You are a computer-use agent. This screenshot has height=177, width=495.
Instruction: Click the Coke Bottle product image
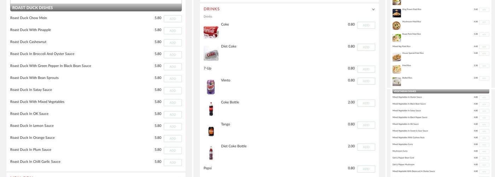pos(211,109)
